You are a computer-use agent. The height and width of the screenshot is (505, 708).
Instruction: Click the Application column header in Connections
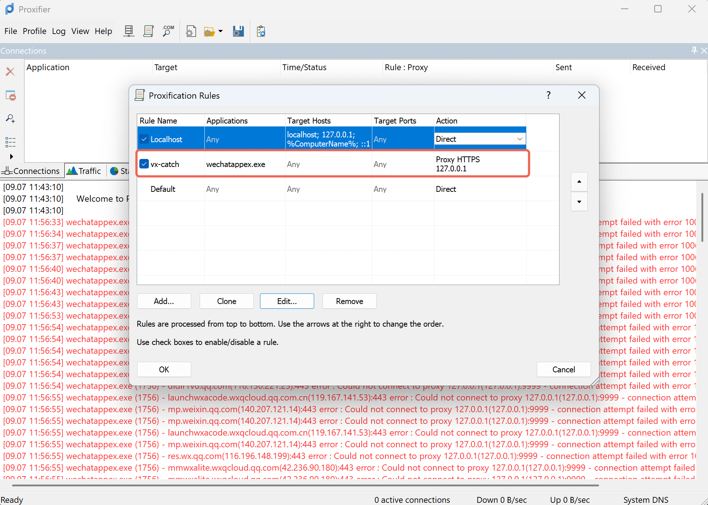coord(88,67)
